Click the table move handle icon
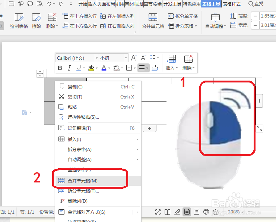 pos(40,74)
